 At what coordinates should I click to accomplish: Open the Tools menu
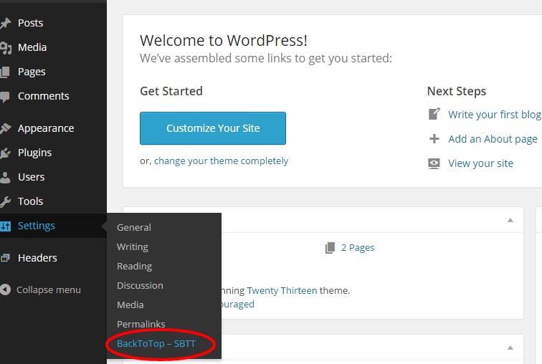pos(30,201)
